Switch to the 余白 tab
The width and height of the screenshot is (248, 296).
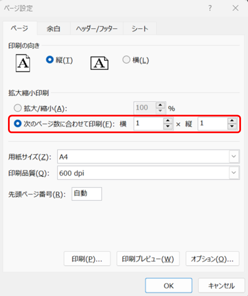point(53,29)
